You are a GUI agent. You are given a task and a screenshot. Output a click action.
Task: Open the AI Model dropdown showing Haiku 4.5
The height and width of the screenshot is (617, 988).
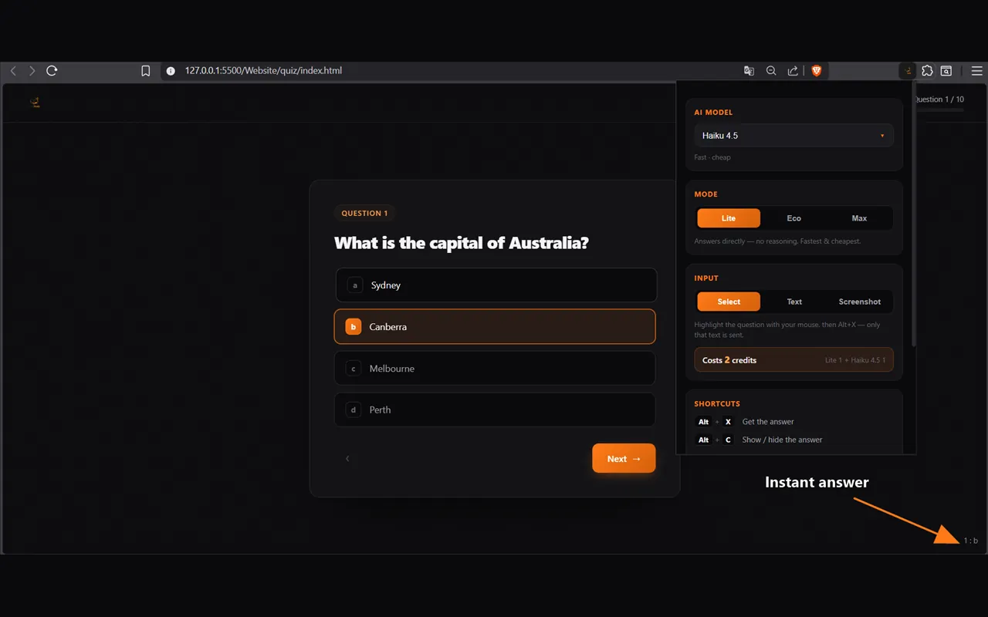793,136
